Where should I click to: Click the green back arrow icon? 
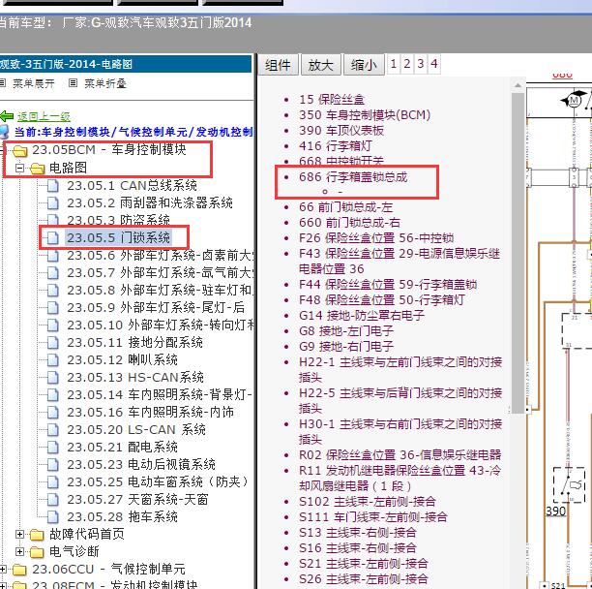7,116
